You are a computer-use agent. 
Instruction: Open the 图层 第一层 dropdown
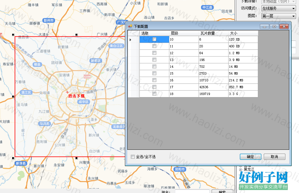[x=278, y=16]
